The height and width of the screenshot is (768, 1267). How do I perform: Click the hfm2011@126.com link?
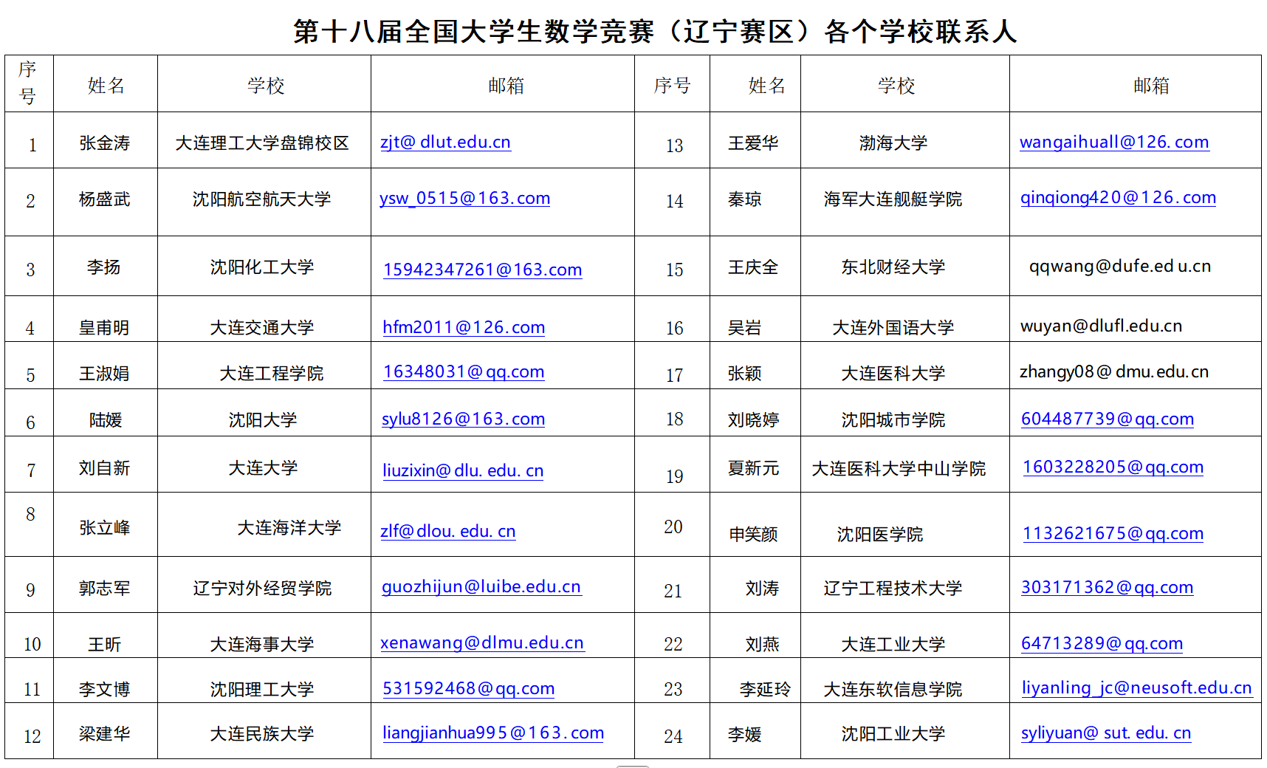pyautogui.click(x=464, y=327)
